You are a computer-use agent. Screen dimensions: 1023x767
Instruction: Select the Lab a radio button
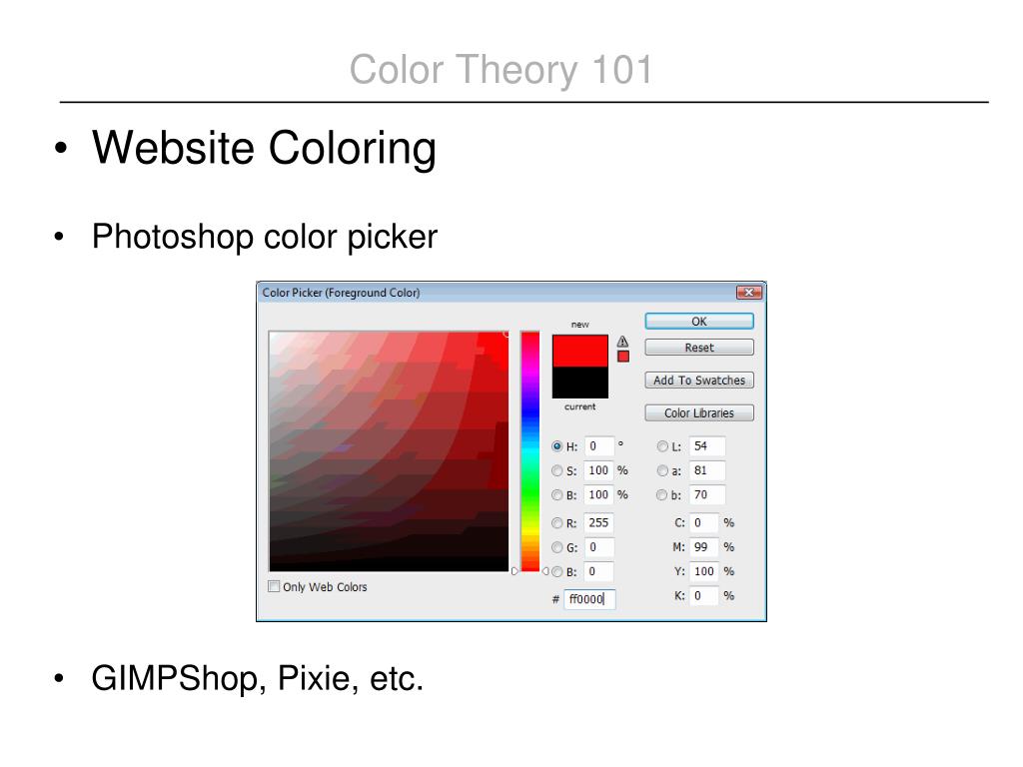[x=662, y=470]
